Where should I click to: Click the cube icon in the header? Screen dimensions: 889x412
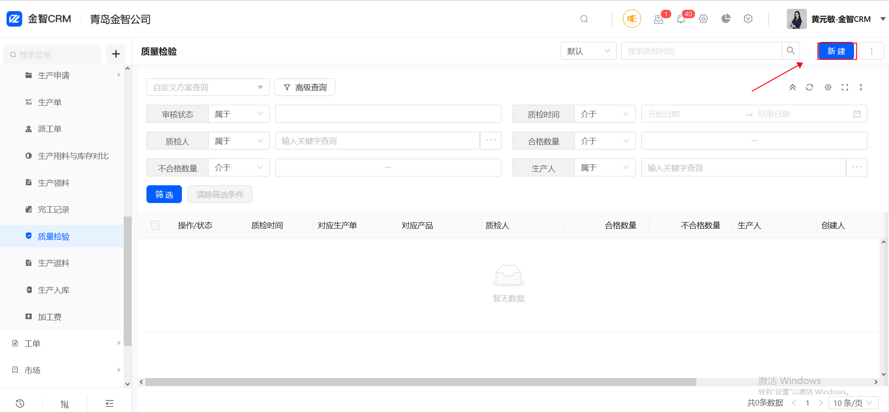click(748, 19)
